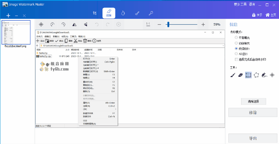This screenshot has width=279, height=144.
Task: Pick the eraser tool under 工具
Action: click(x=240, y=75)
